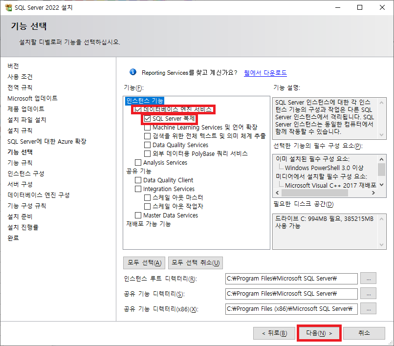The height and width of the screenshot is (346, 394).
Task: Click the vertical scrollbar thumb in 필수 구성 요소
Action: click(381, 170)
